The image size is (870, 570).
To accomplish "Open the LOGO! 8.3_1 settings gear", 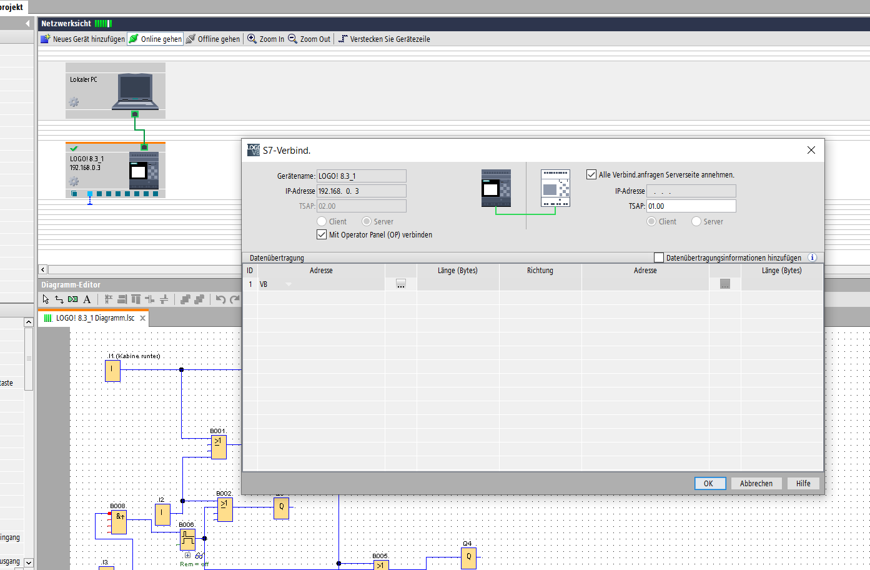I will click(74, 181).
